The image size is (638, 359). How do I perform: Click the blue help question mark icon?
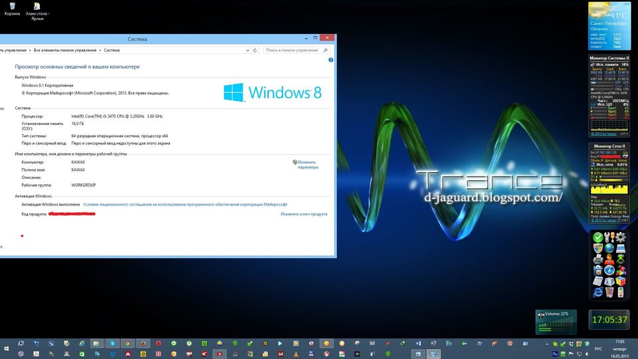331,60
